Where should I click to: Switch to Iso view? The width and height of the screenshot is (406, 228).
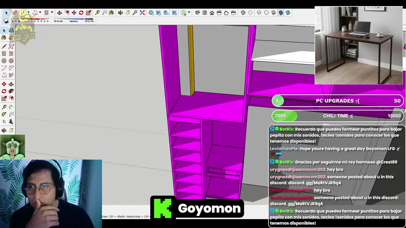[197, 13]
